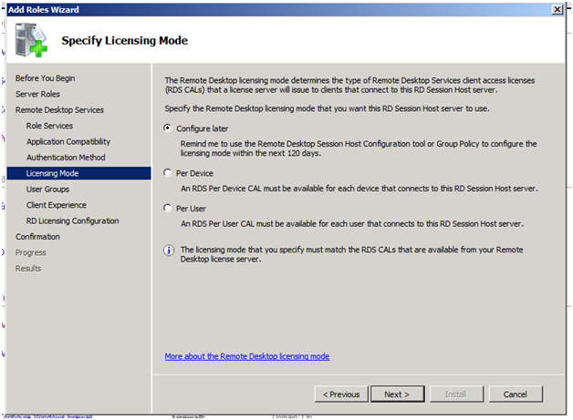Click the blue information icon
Viewport: 573px width, 420px height.
coord(169,251)
